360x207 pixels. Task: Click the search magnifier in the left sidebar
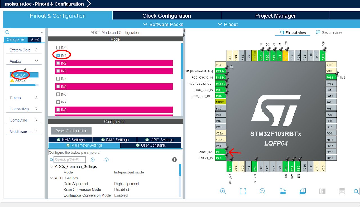tap(7, 32)
